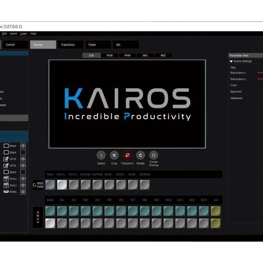Screen dimensions: 263x263
Task: Select the teal Black source button
Action: [50, 211]
